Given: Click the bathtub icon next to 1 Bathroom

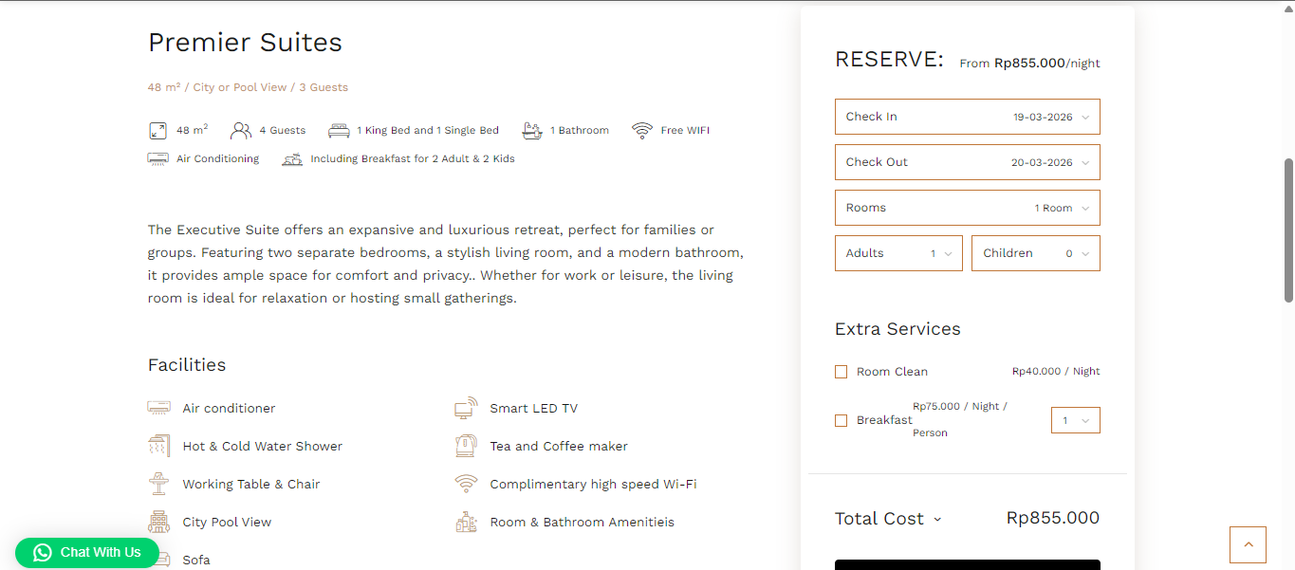Looking at the screenshot, I should pos(532,131).
